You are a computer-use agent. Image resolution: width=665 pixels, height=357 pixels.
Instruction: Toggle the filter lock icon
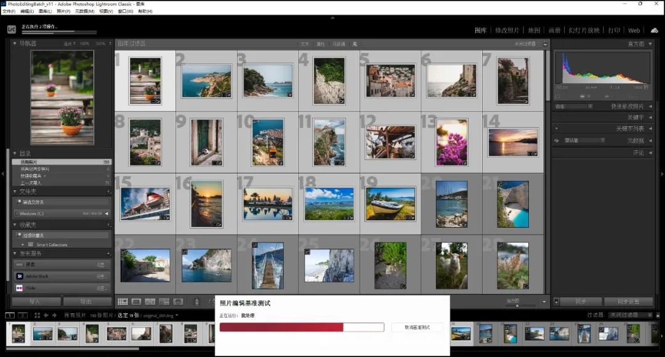(x=545, y=44)
